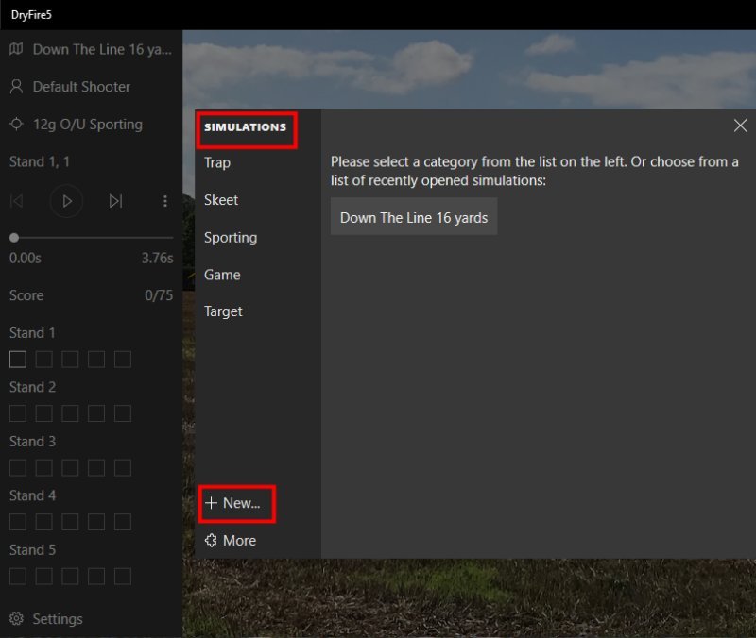Open the three-dot playback options menu
756x638 pixels.
[x=165, y=200]
